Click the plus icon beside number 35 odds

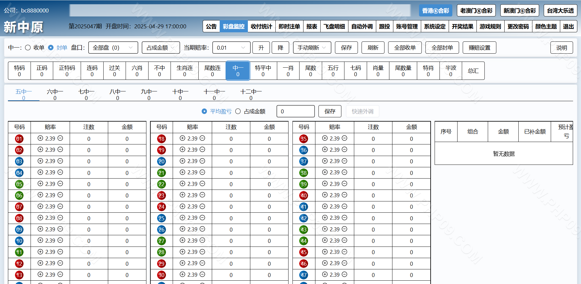coord(325,138)
